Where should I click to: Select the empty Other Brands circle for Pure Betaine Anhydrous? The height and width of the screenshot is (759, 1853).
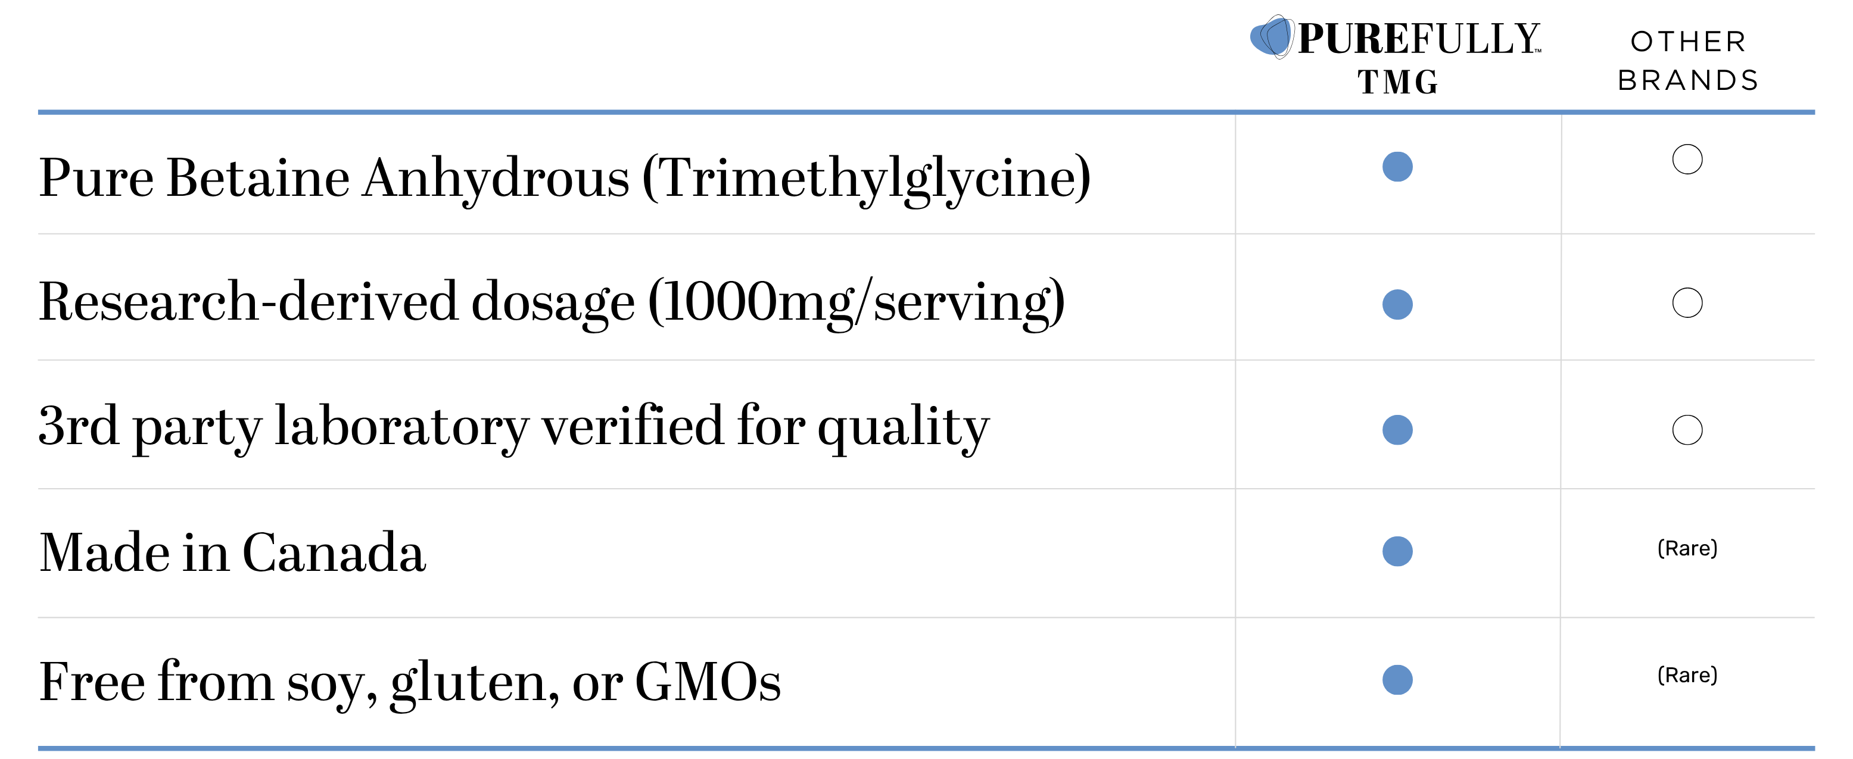pos(1687,160)
